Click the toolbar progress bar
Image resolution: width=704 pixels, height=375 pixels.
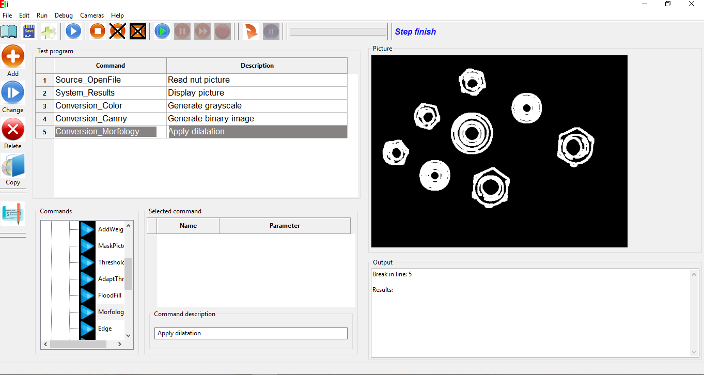pyautogui.click(x=338, y=32)
